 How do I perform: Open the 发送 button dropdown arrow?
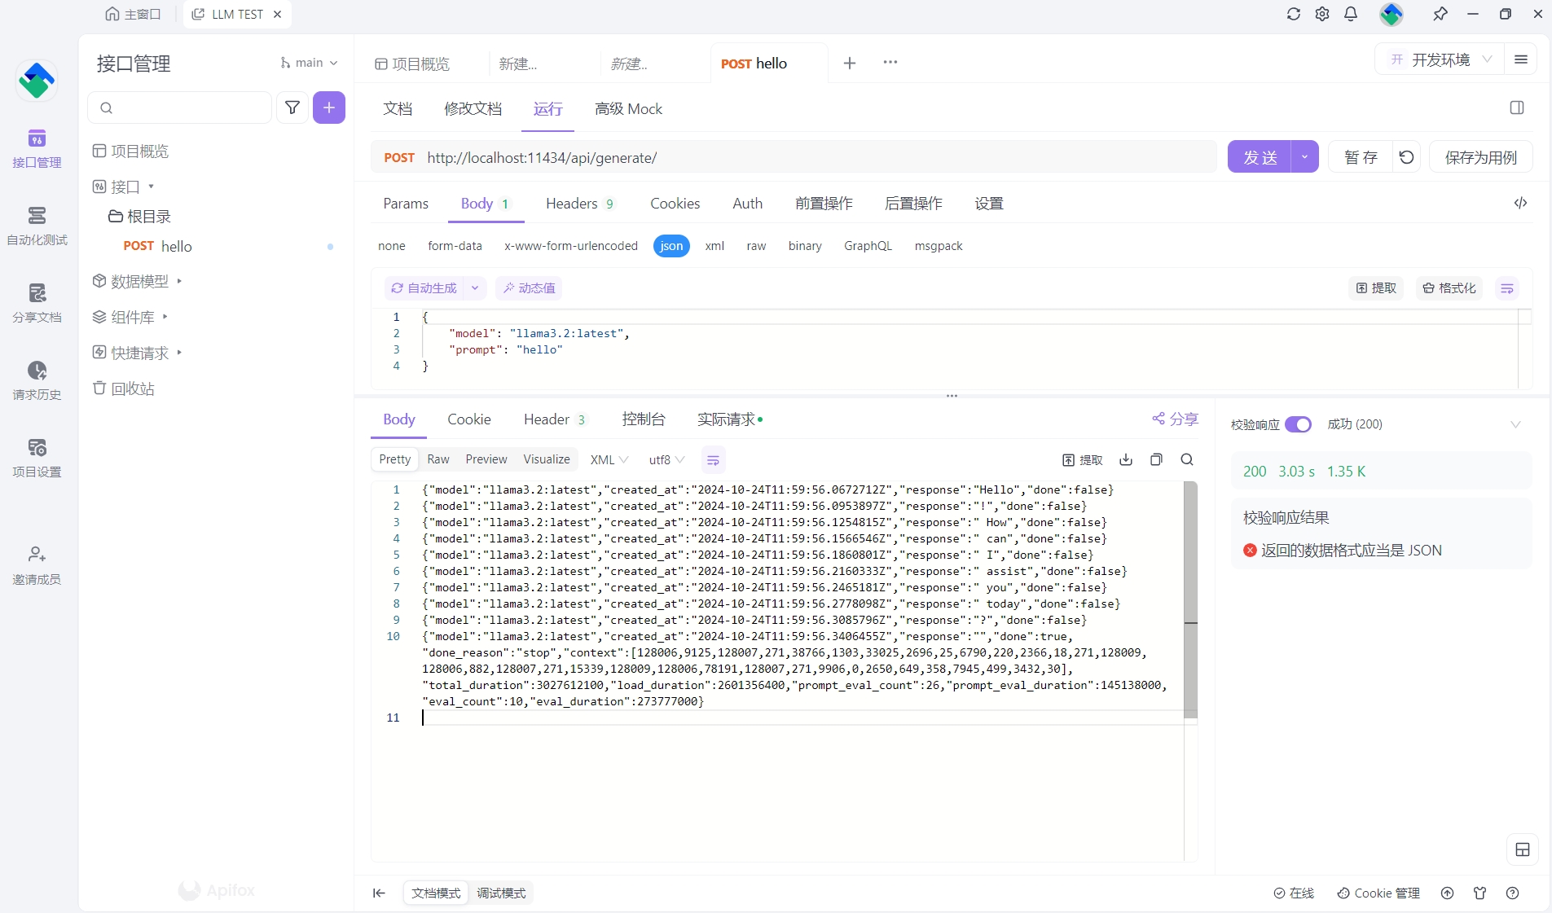[1304, 157]
